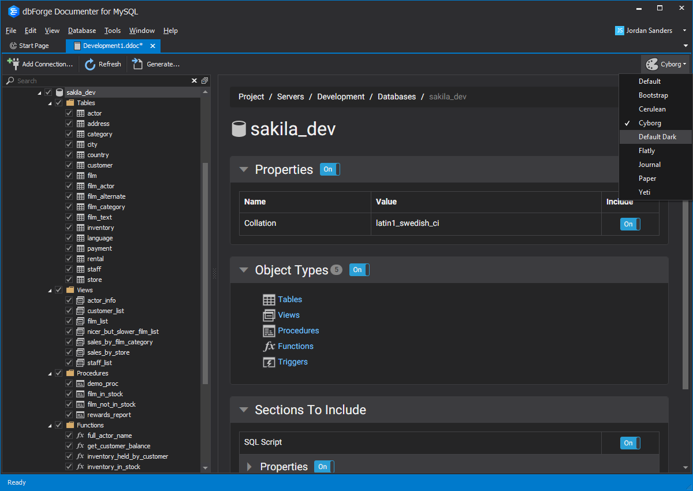693x491 pixels.
Task: Toggle the Collation Include switch off
Action: click(x=629, y=224)
